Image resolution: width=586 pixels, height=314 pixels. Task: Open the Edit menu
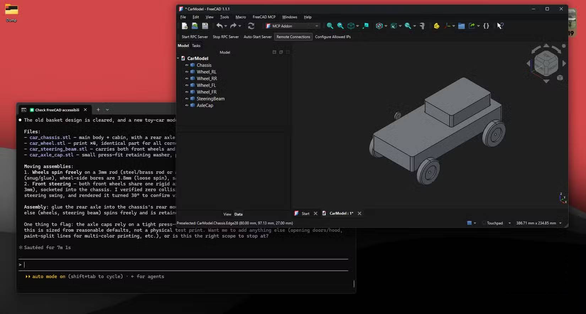click(196, 17)
